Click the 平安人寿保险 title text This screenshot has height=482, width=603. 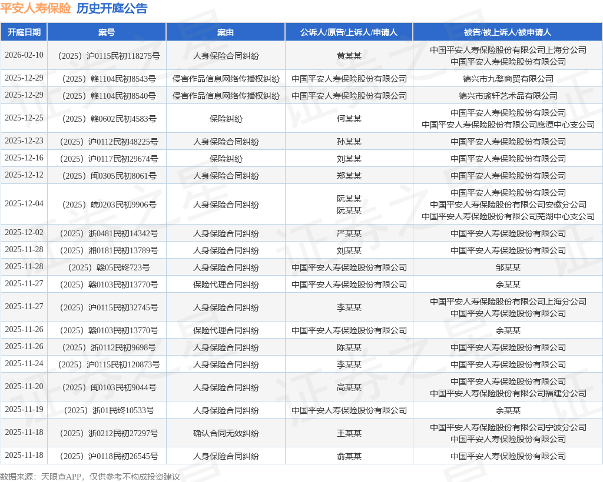pyautogui.click(x=35, y=8)
